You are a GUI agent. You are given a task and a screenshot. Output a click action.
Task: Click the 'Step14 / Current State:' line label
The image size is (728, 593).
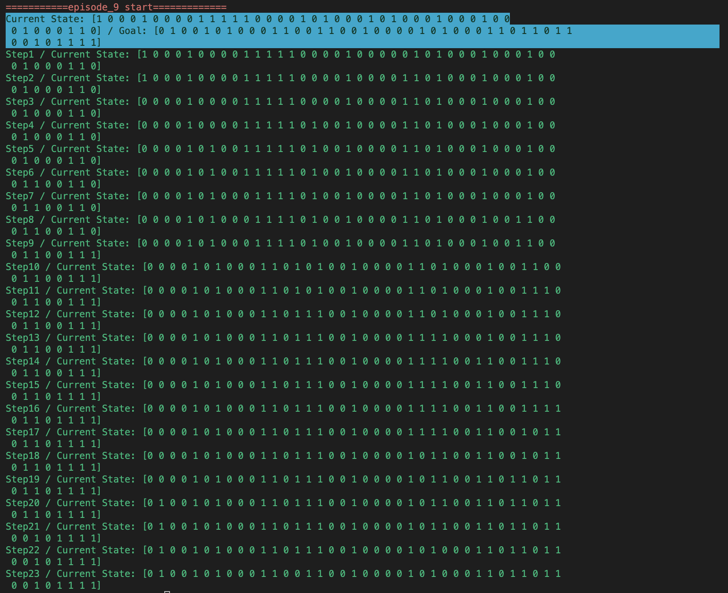coord(70,361)
